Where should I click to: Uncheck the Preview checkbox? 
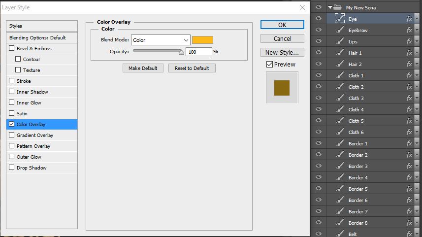click(x=269, y=65)
